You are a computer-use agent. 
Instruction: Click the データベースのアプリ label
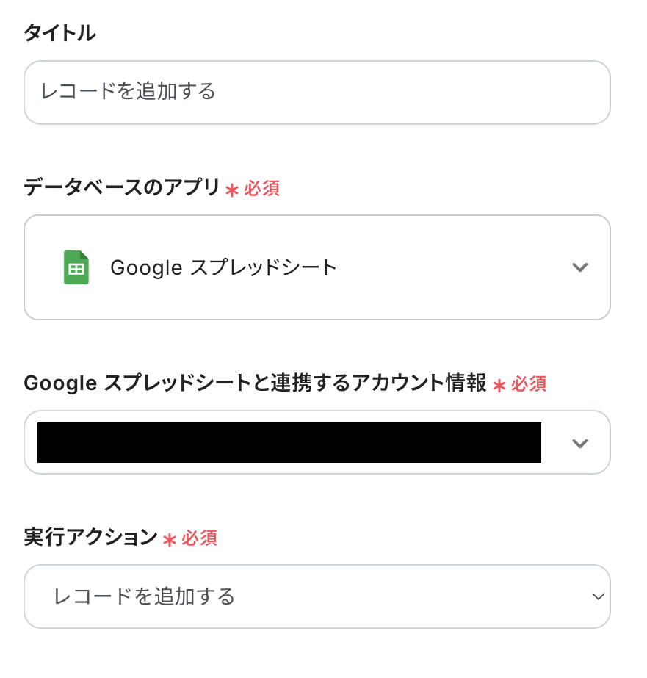tap(122, 189)
